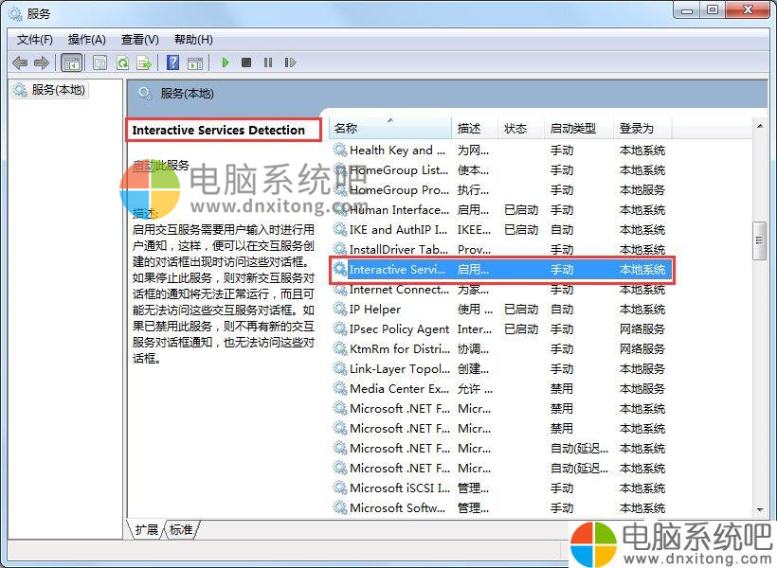Select the Internet Connect... service row
Image resolution: width=777 pixels, height=568 pixels.
500,289
